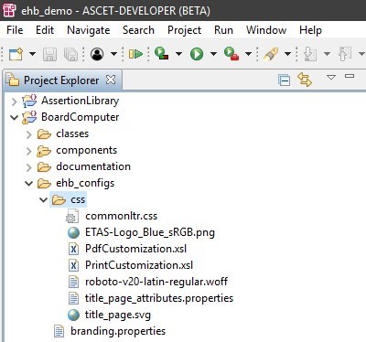The width and height of the screenshot is (366, 342).
Task: Select roboto-v20-latin-regular.woff file
Action: tap(156, 282)
